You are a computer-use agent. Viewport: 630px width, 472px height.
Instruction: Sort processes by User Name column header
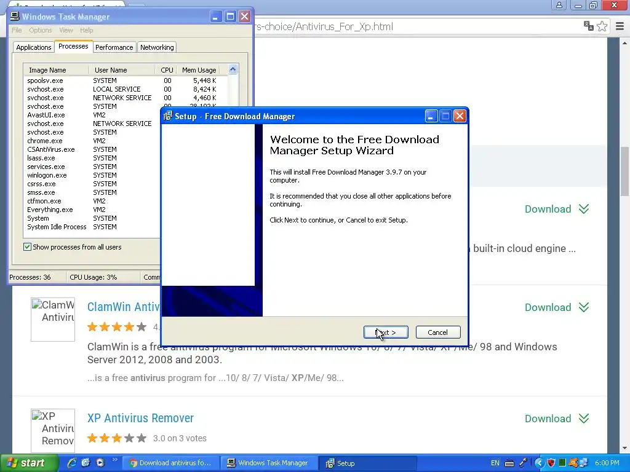122,70
